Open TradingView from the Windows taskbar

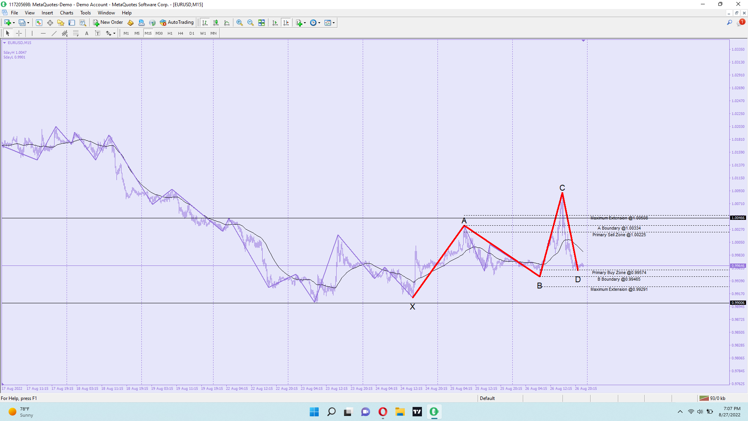417,412
